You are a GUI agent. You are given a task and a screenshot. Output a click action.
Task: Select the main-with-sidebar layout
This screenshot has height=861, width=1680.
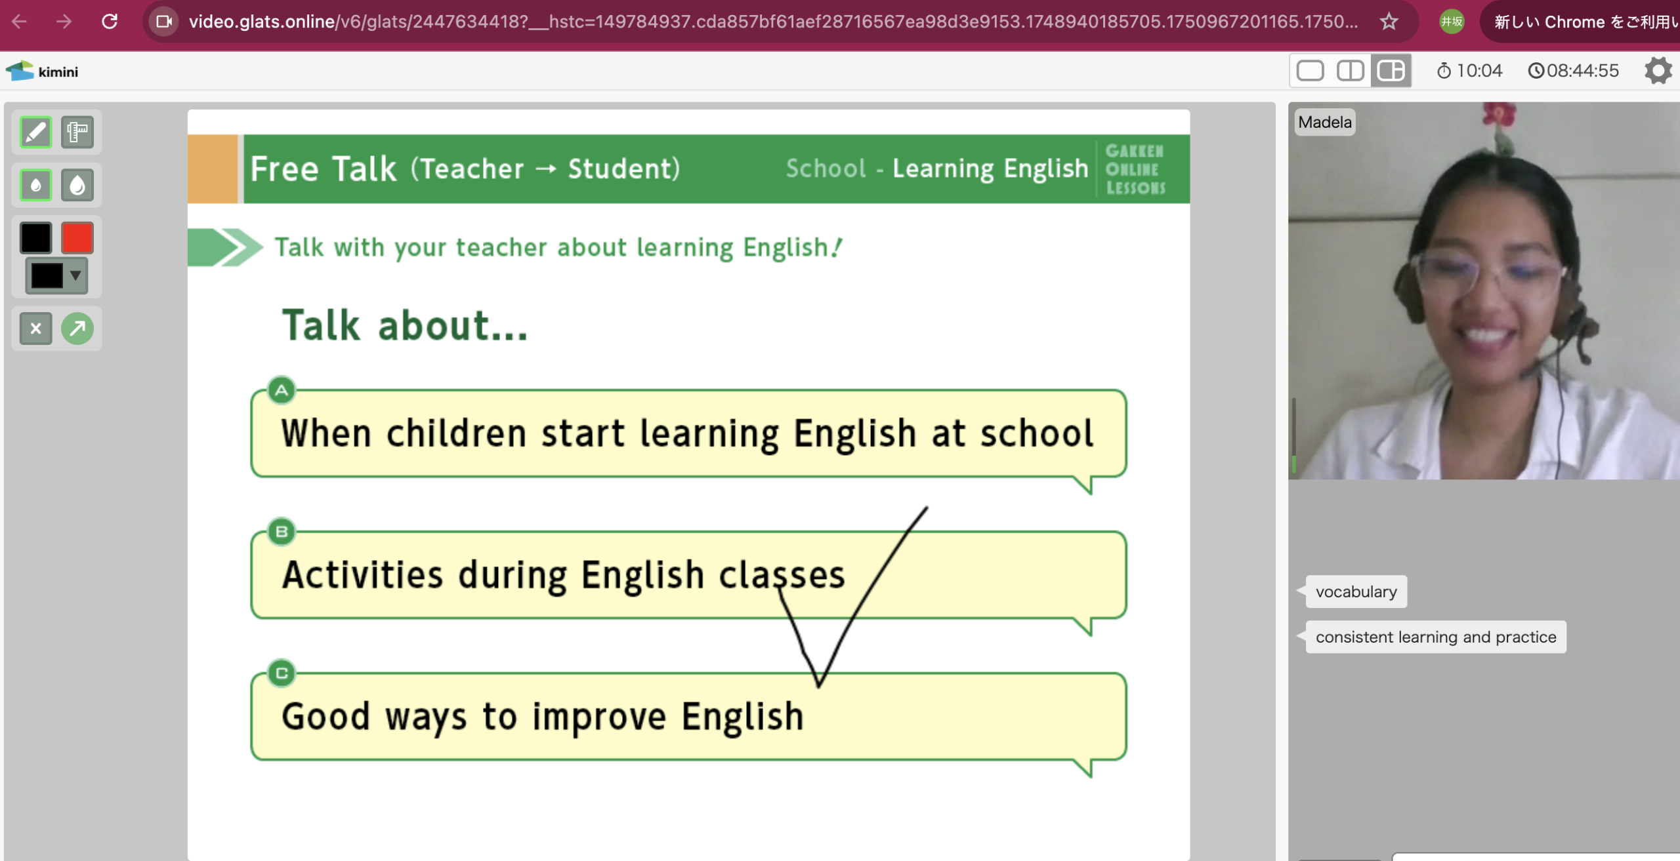(x=1391, y=71)
